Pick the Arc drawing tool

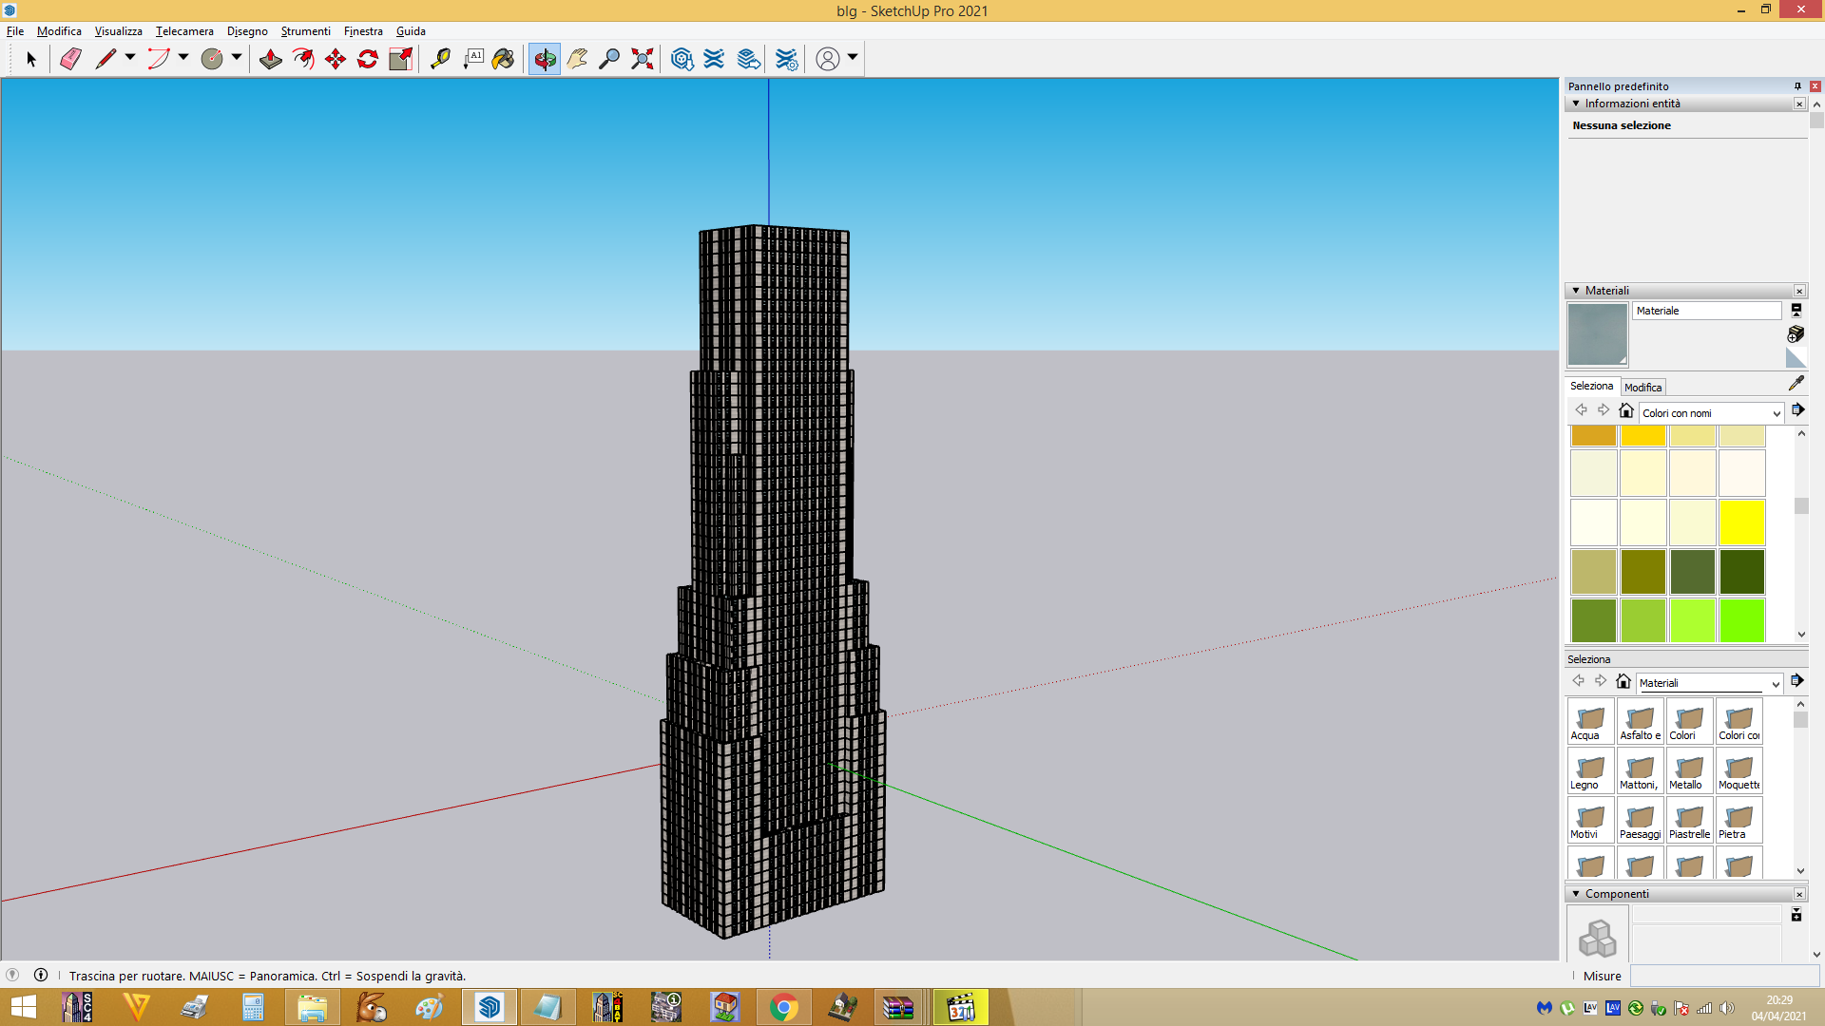(x=159, y=59)
